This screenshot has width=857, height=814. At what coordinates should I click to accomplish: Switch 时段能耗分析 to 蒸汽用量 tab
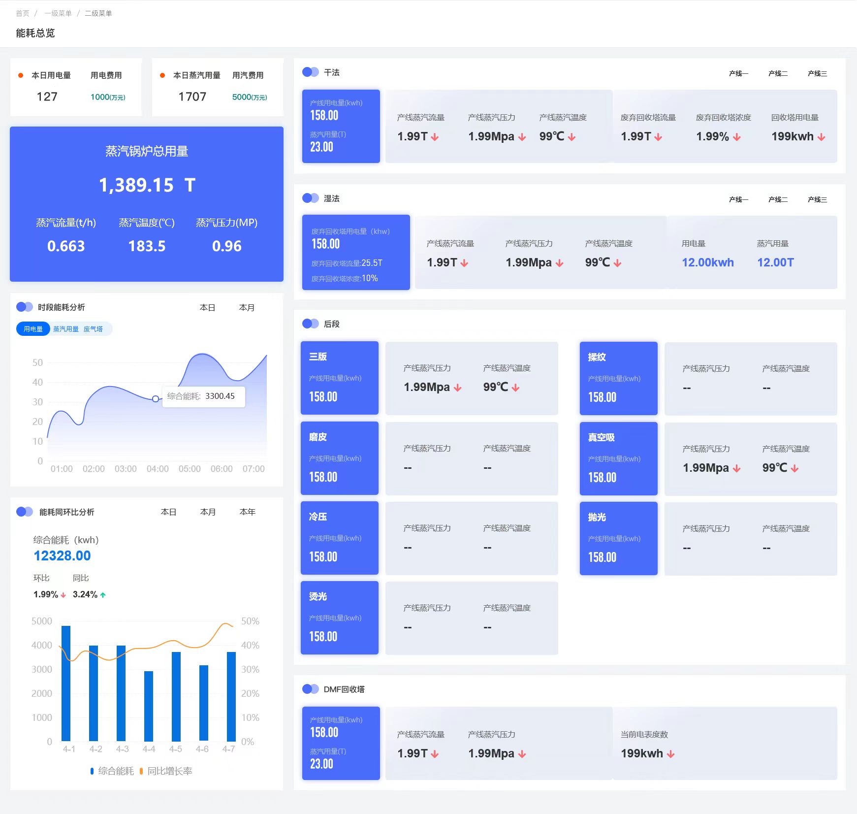66,329
